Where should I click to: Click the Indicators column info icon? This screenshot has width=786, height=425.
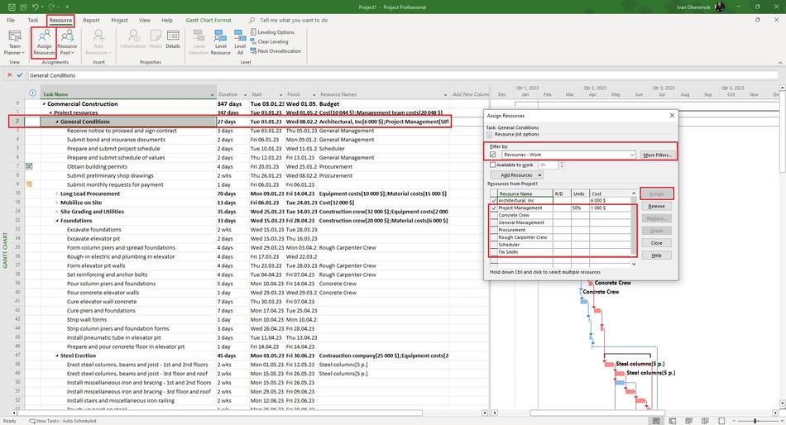(32, 93)
